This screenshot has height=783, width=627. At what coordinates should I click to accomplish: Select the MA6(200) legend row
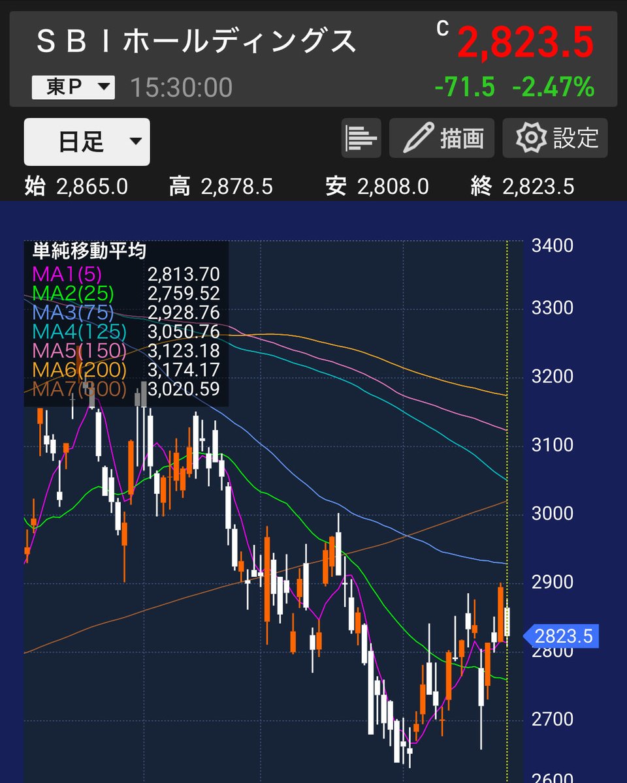[125, 370]
